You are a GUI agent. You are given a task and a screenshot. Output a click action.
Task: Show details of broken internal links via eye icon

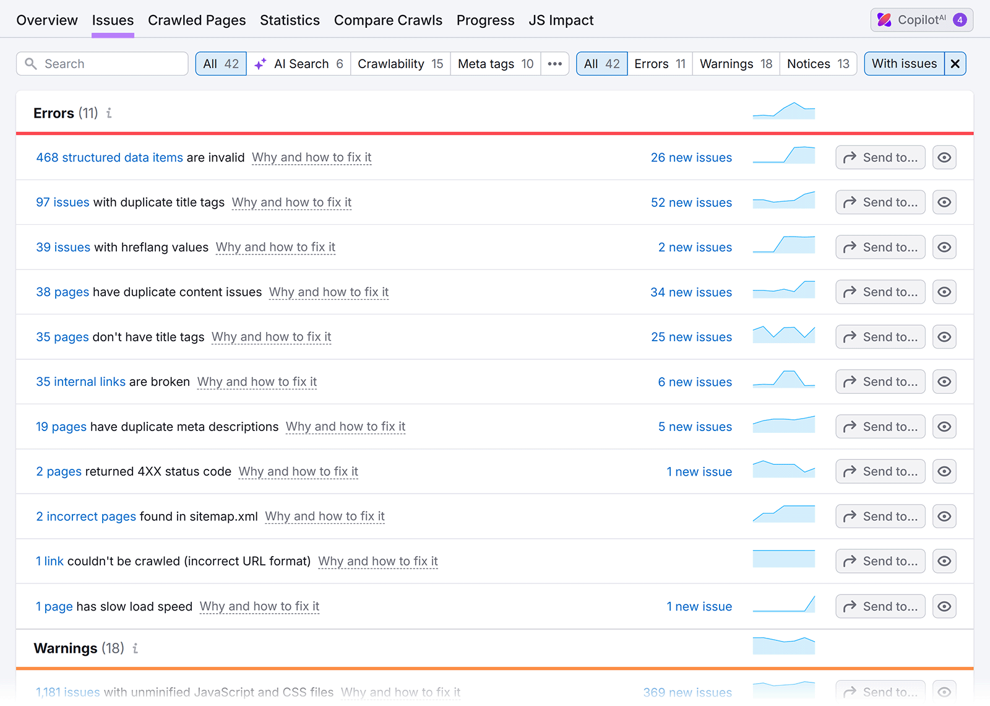944,381
